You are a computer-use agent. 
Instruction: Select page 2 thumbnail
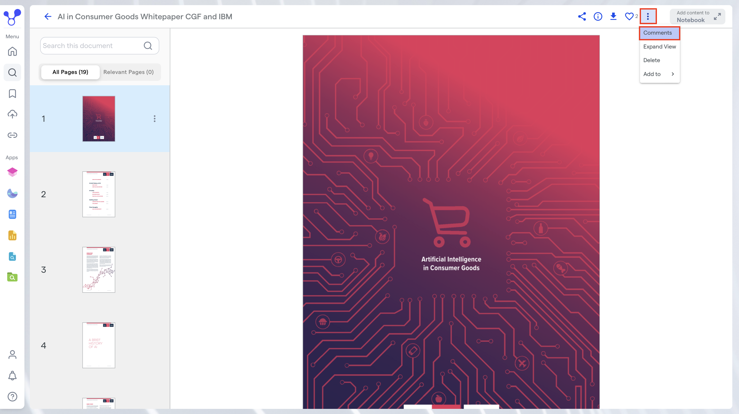(99, 194)
